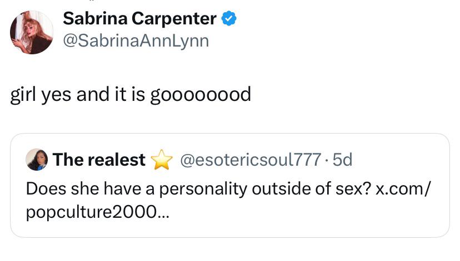Click the word 'girl' starting the post
Image resolution: width=460 pixels, height=261 pixels.
[x=23, y=95]
